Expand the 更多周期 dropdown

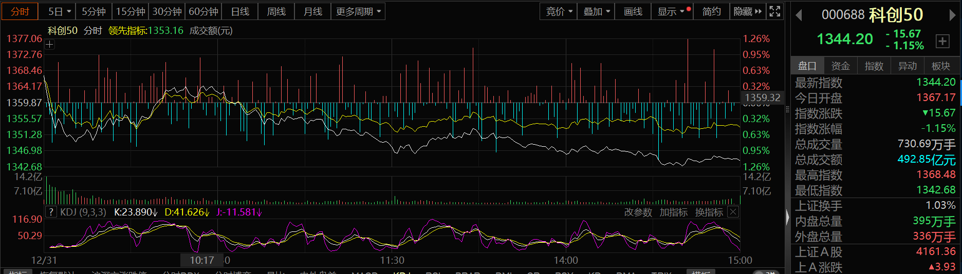tap(358, 11)
